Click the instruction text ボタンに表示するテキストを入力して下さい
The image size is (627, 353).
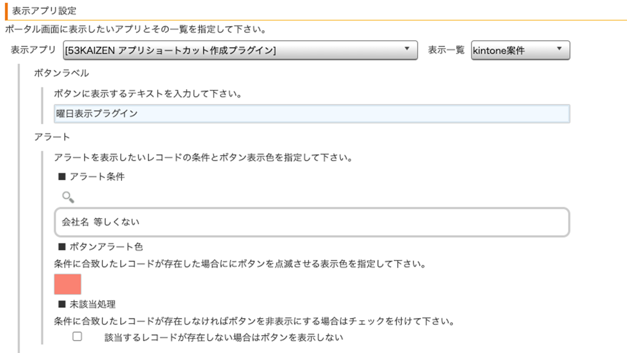pyautogui.click(x=147, y=94)
